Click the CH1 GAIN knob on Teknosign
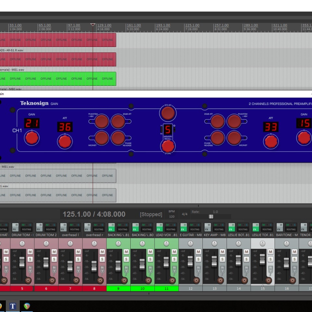Screen dimensions: 312x312 tap(32, 138)
